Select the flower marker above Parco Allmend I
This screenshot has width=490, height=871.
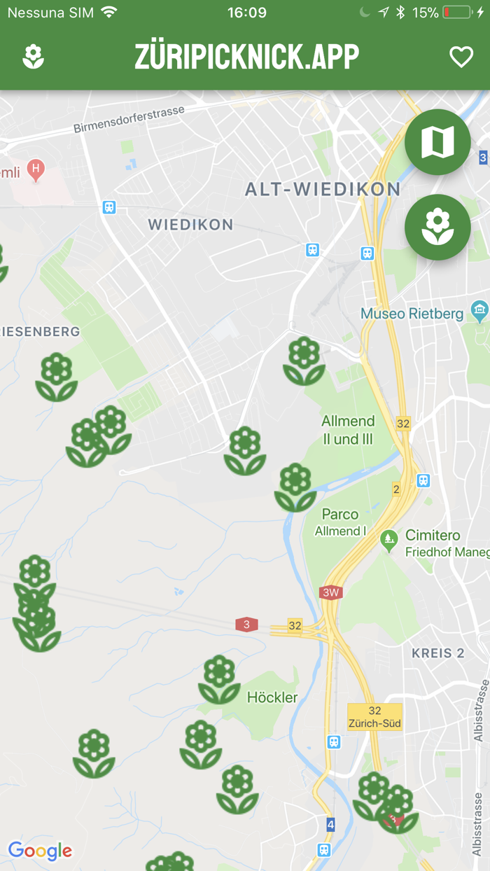tap(295, 487)
